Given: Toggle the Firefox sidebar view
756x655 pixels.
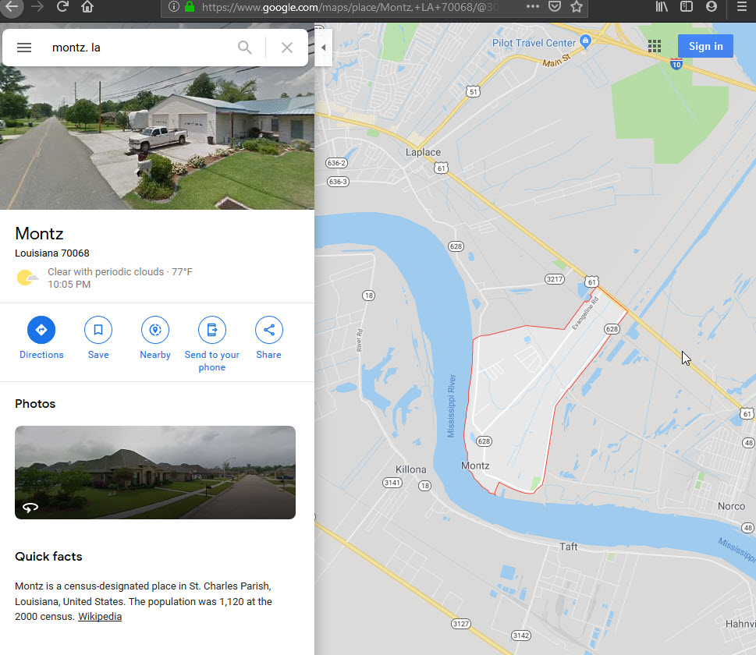Looking at the screenshot, I should pos(686,7).
